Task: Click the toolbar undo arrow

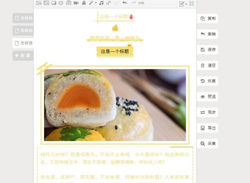Action: coord(125,3)
